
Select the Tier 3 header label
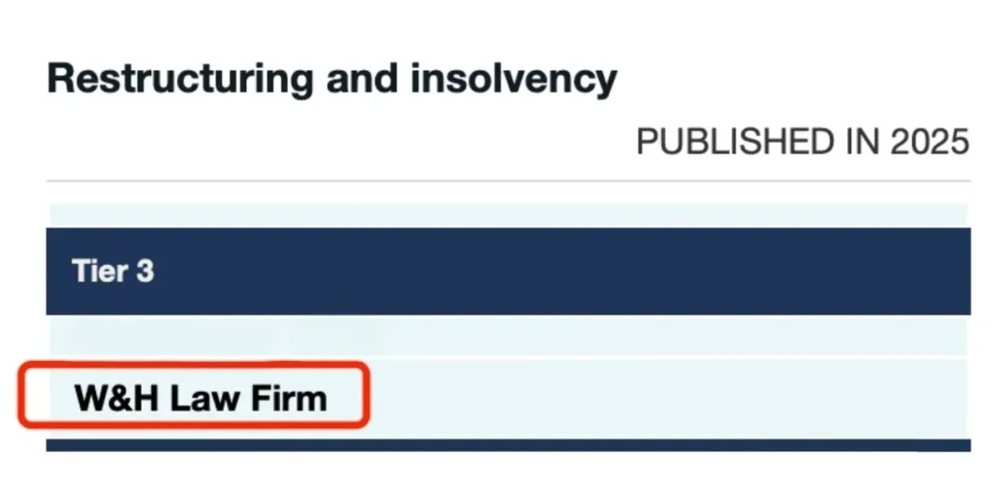pos(113,271)
